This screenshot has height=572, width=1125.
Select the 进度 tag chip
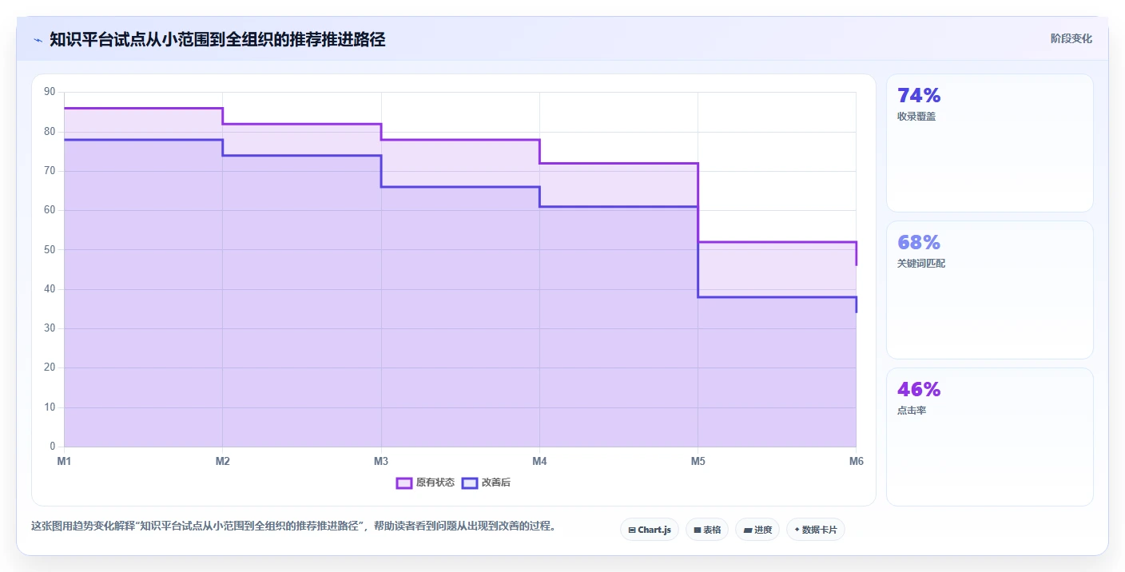click(x=757, y=530)
